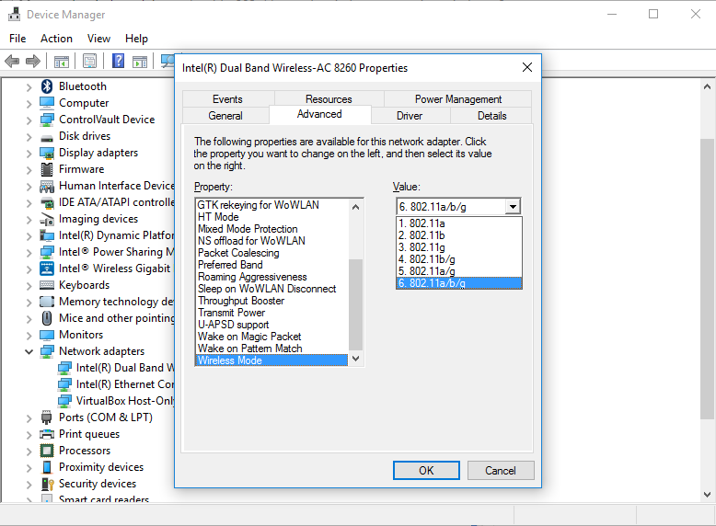Click Device Manager scrollbar down arrow
Screen dimensions: 716x526
pos(708,495)
